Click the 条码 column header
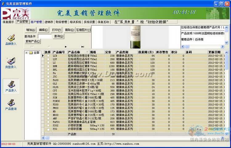Screen dimensions: 231x148 [197, 52]
